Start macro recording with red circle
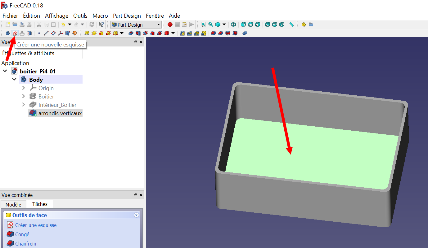Screen dimensions: 428x248 pyautogui.click(x=170, y=24)
